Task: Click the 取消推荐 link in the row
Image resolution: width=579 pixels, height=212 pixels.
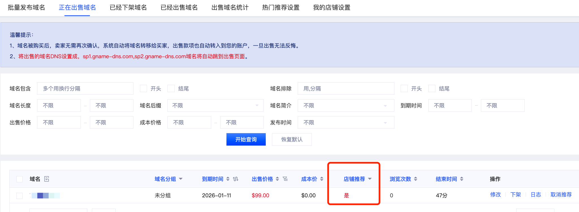Action: click(561, 195)
